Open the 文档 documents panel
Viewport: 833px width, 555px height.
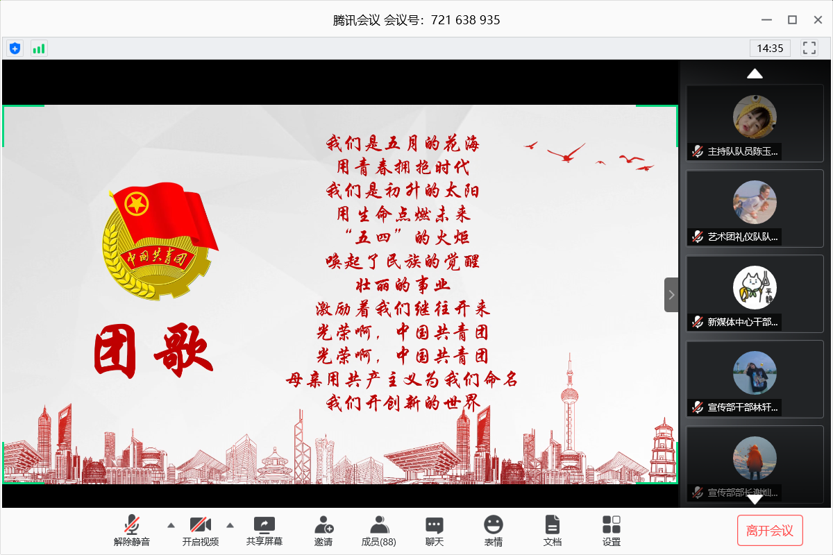(x=553, y=531)
